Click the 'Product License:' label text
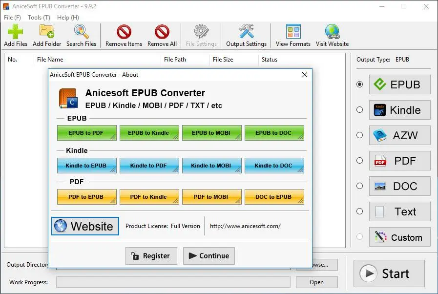The width and height of the screenshot is (438, 294). click(x=146, y=226)
